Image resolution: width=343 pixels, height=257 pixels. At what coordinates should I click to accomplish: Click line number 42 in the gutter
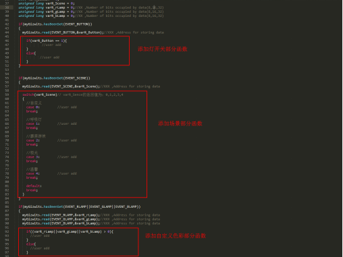click(x=7, y=24)
